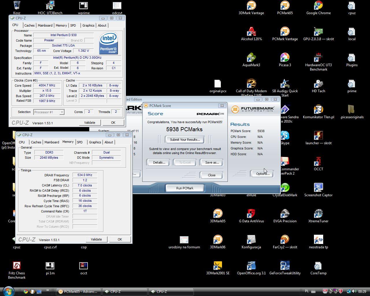Open the Kosz recycle bin
Viewport: 370px width, 296px height.
point(17,8)
